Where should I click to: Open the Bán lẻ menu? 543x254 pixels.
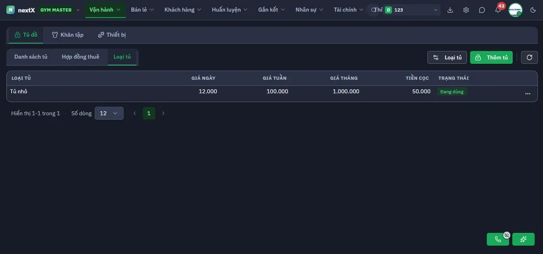pos(143,10)
